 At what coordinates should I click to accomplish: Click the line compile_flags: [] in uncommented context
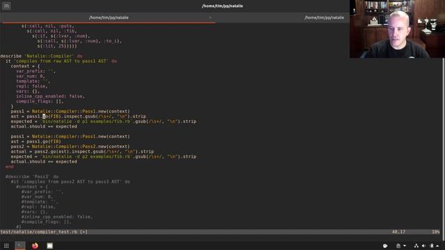(40, 101)
